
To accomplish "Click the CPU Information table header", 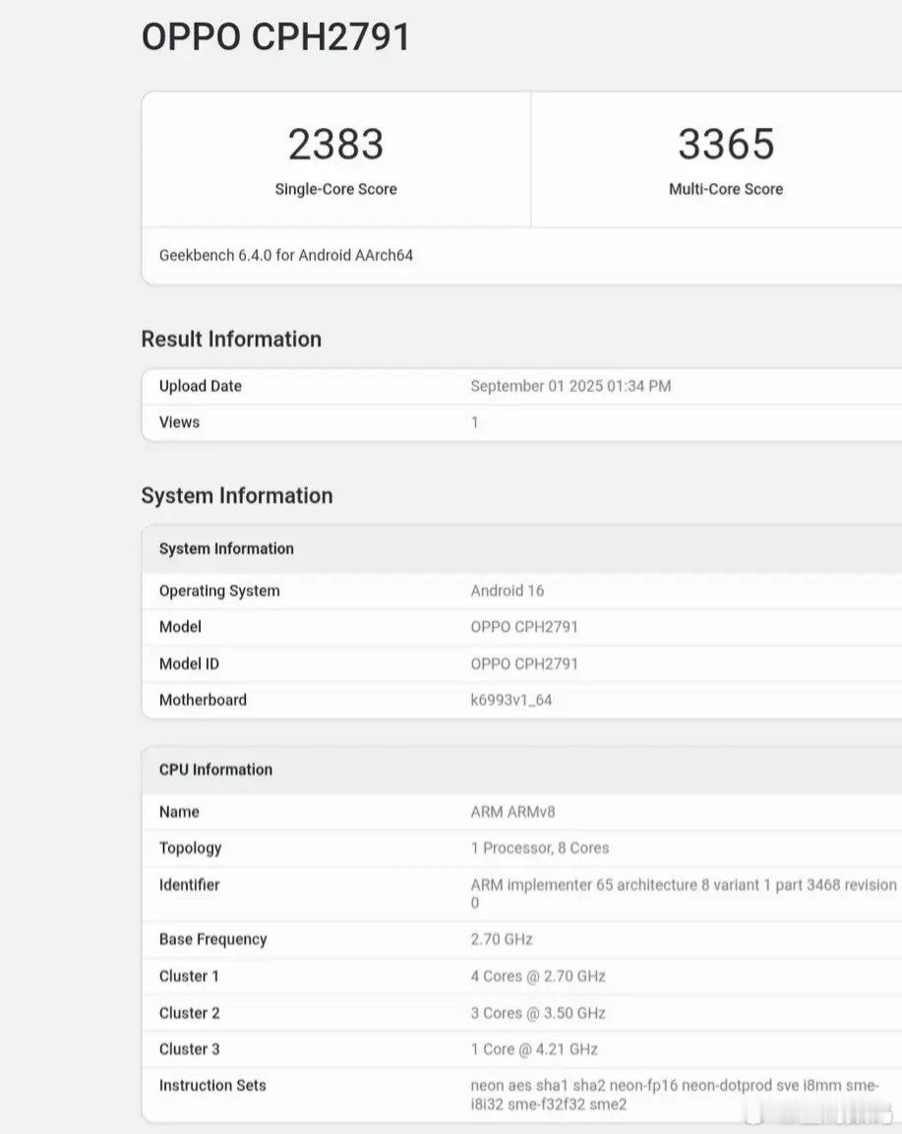I will click(215, 770).
